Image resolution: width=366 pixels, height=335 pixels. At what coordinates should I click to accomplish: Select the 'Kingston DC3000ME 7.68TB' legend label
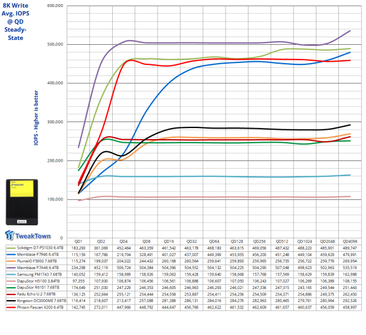(41, 301)
